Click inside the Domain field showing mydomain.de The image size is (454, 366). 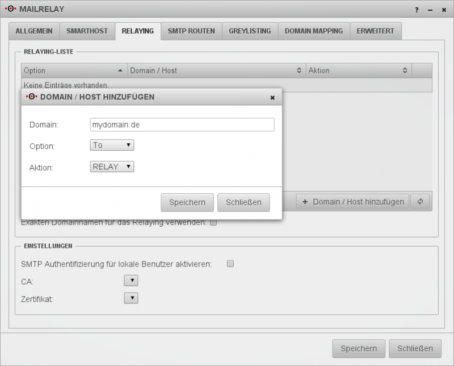click(182, 124)
